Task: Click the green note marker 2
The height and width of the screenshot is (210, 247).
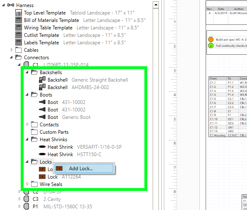Action: coord(211,46)
